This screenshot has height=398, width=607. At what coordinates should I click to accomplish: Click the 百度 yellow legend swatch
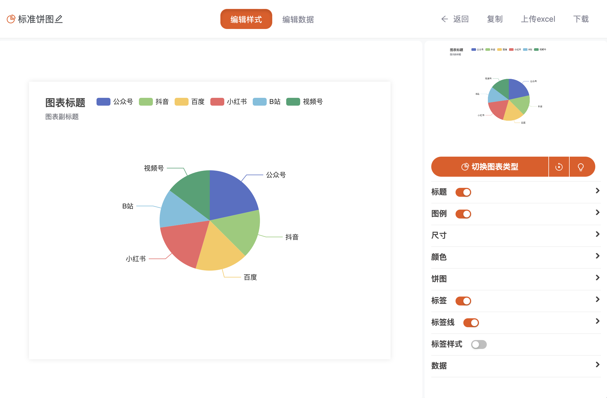pyautogui.click(x=182, y=102)
